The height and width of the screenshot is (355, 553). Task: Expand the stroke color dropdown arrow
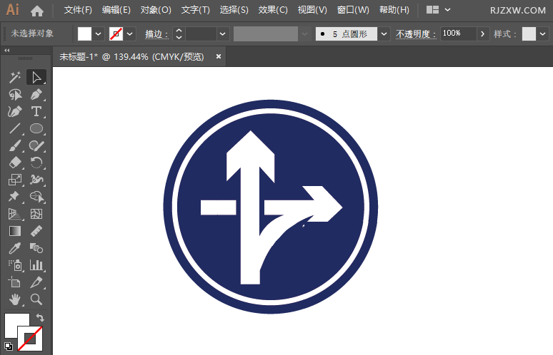pos(129,34)
